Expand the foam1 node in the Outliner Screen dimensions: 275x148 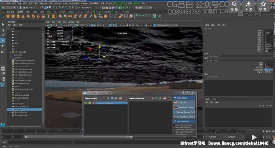click(12, 57)
